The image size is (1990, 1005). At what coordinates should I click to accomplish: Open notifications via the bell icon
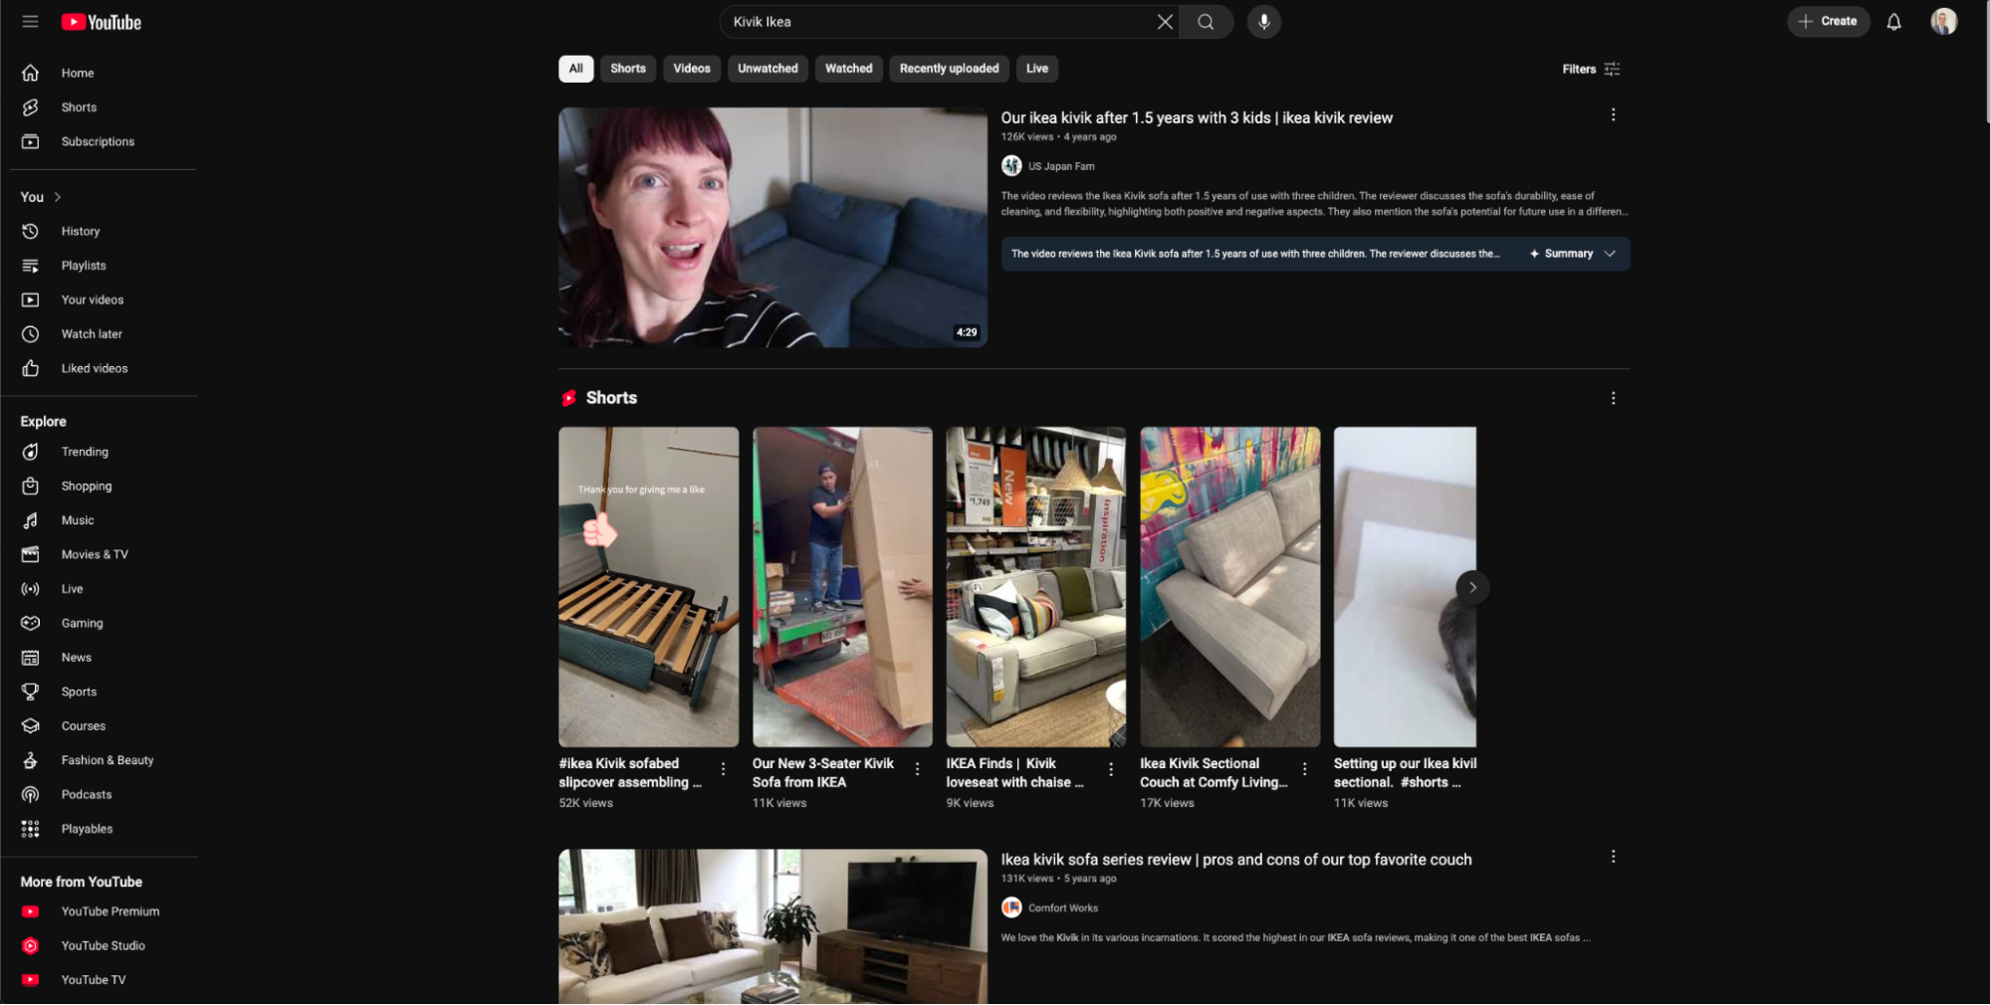click(x=1893, y=21)
